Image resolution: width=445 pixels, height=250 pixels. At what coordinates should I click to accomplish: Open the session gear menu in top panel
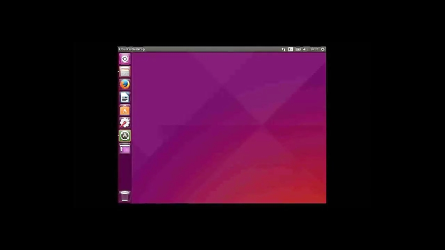pyautogui.click(x=323, y=49)
